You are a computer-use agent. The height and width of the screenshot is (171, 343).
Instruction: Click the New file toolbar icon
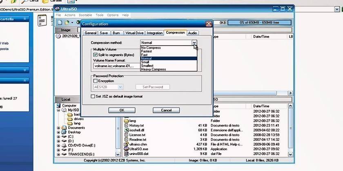[60, 22]
